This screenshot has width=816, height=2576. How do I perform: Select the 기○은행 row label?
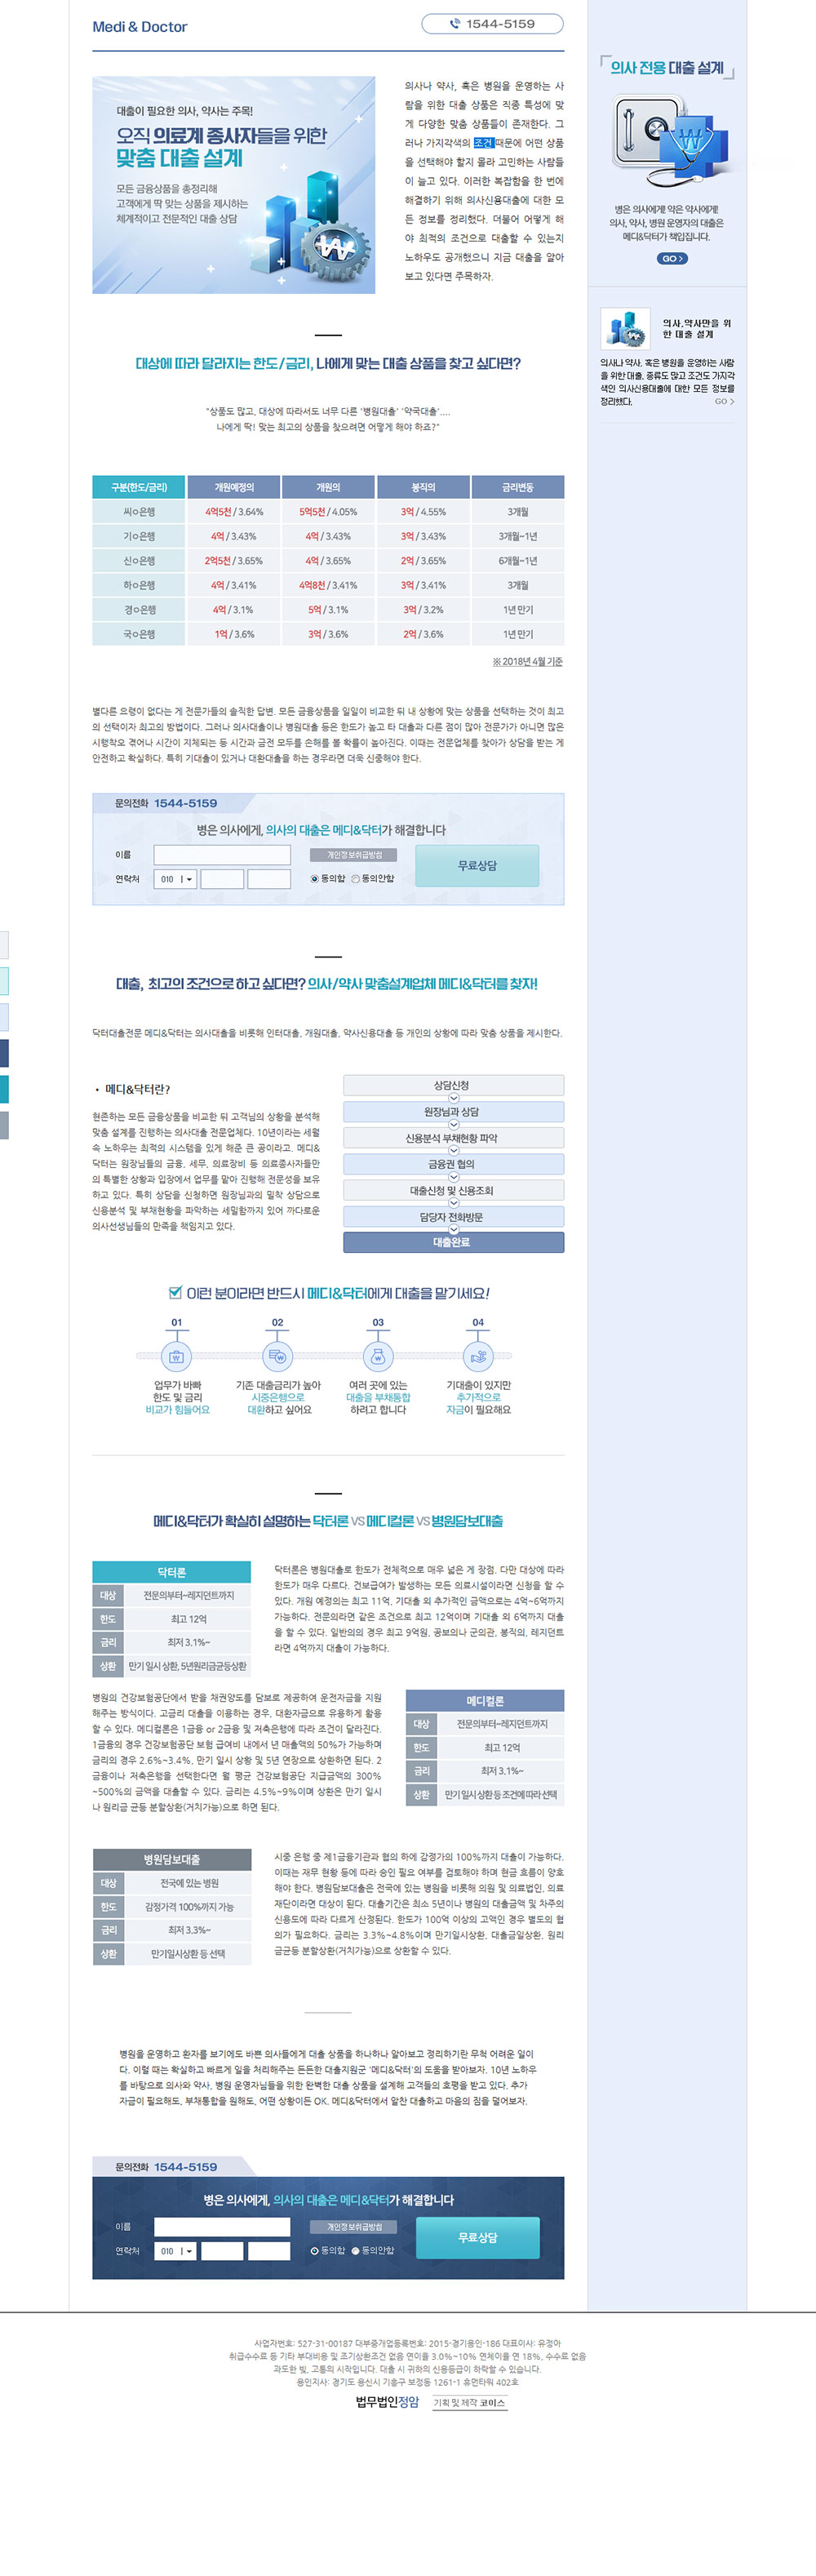(x=139, y=536)
